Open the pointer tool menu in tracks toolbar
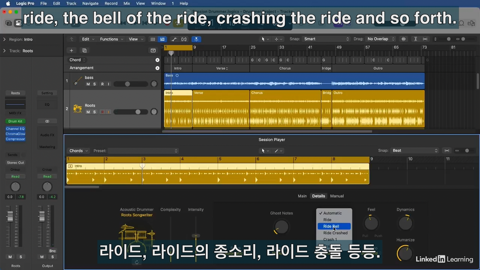Viewport: 480px width, 270px height. pos(265,39)
